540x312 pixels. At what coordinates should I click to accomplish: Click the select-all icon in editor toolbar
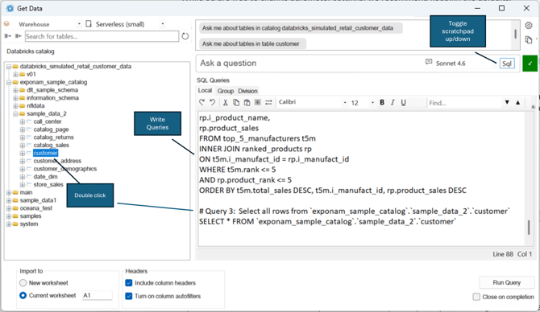click(x=258, y=102)
